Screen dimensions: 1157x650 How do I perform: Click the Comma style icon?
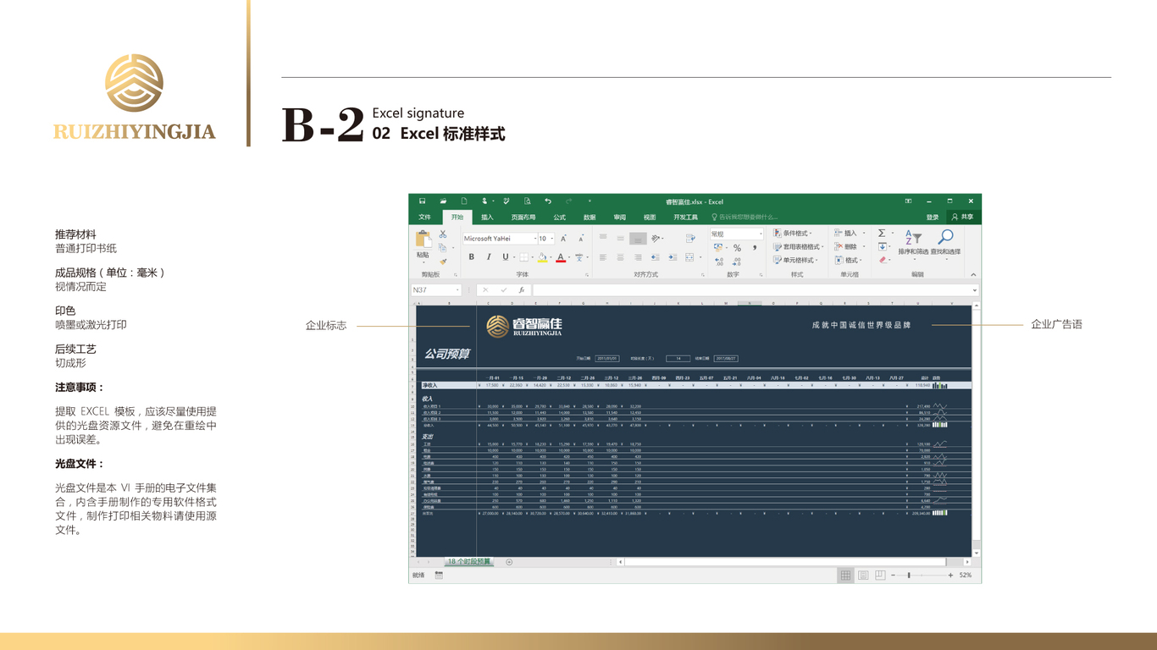tap(755, 248)
